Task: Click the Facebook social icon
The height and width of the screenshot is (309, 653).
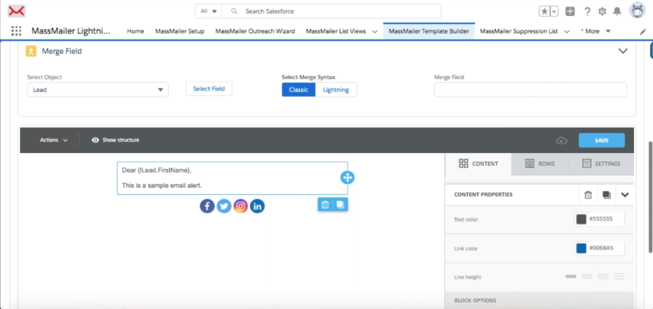Action: (x=207, y=206)
